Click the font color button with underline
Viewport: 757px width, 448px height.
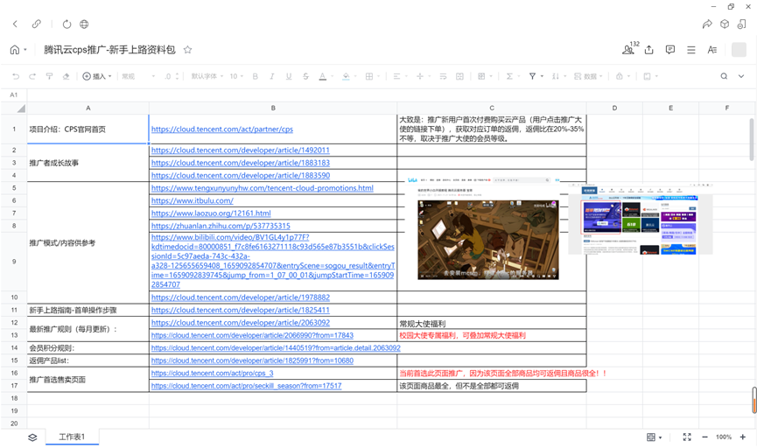point(323,76)
